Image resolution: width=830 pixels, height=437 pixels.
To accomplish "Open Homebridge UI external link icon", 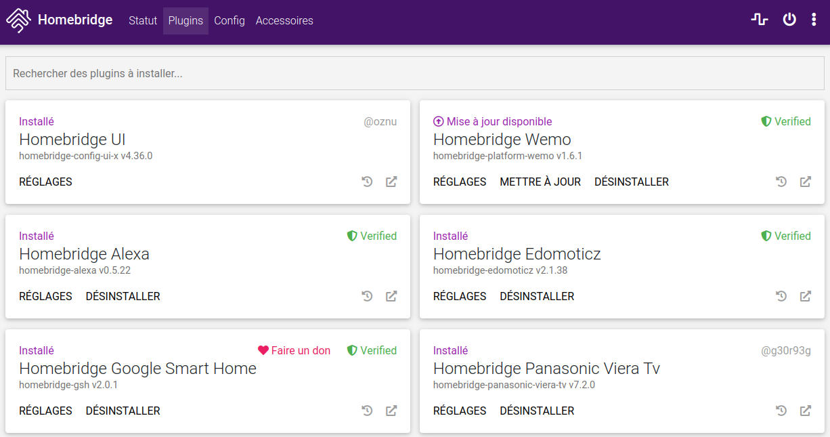I will pos(391,182).
